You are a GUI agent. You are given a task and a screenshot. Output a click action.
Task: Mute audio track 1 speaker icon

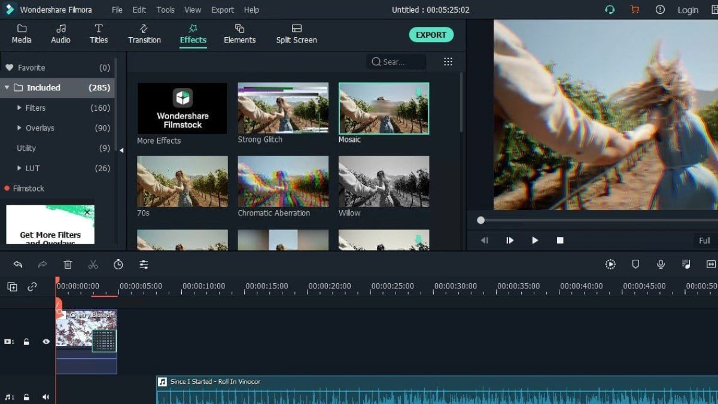coord(46,397)
